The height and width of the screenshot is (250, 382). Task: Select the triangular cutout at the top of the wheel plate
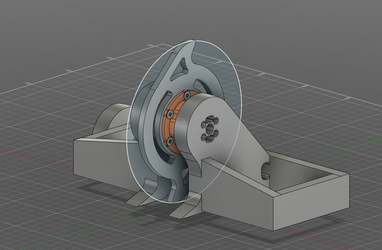coord(181,69)
